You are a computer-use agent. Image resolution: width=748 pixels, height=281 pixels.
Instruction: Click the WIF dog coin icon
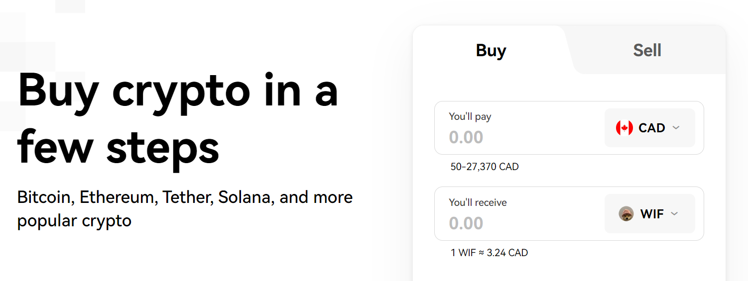pyautogui.click(x=626, y=214)
